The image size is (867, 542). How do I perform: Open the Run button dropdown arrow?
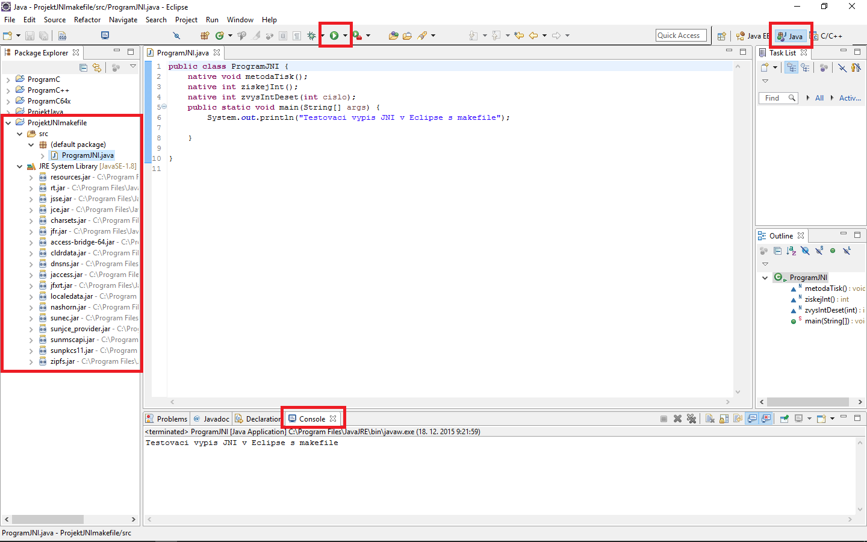pyautogui.click(x=345, y=36)
